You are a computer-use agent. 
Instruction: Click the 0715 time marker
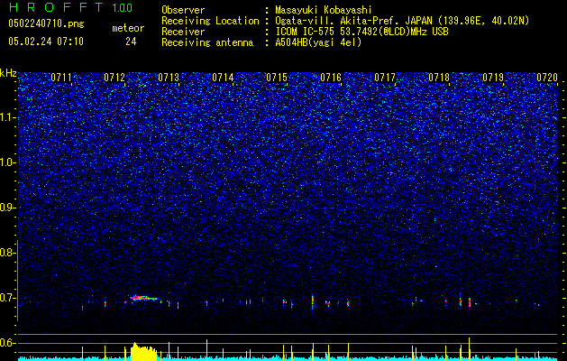277,78
